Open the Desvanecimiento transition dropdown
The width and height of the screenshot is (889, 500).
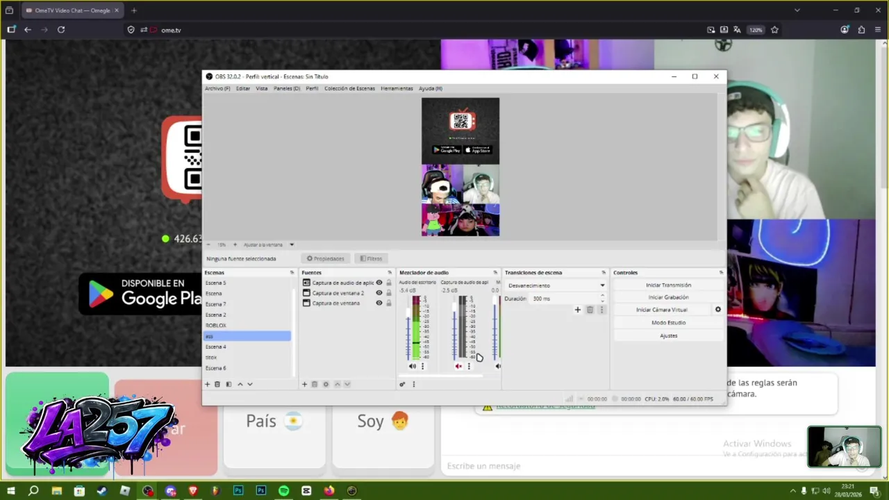[x=556, y=285]
